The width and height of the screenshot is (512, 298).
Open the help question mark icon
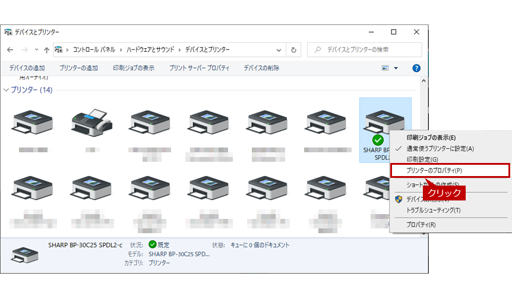click(416, 68)
